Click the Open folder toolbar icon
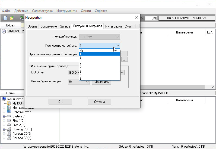Viewport: 216px width, 149px height. click(11, 18)
